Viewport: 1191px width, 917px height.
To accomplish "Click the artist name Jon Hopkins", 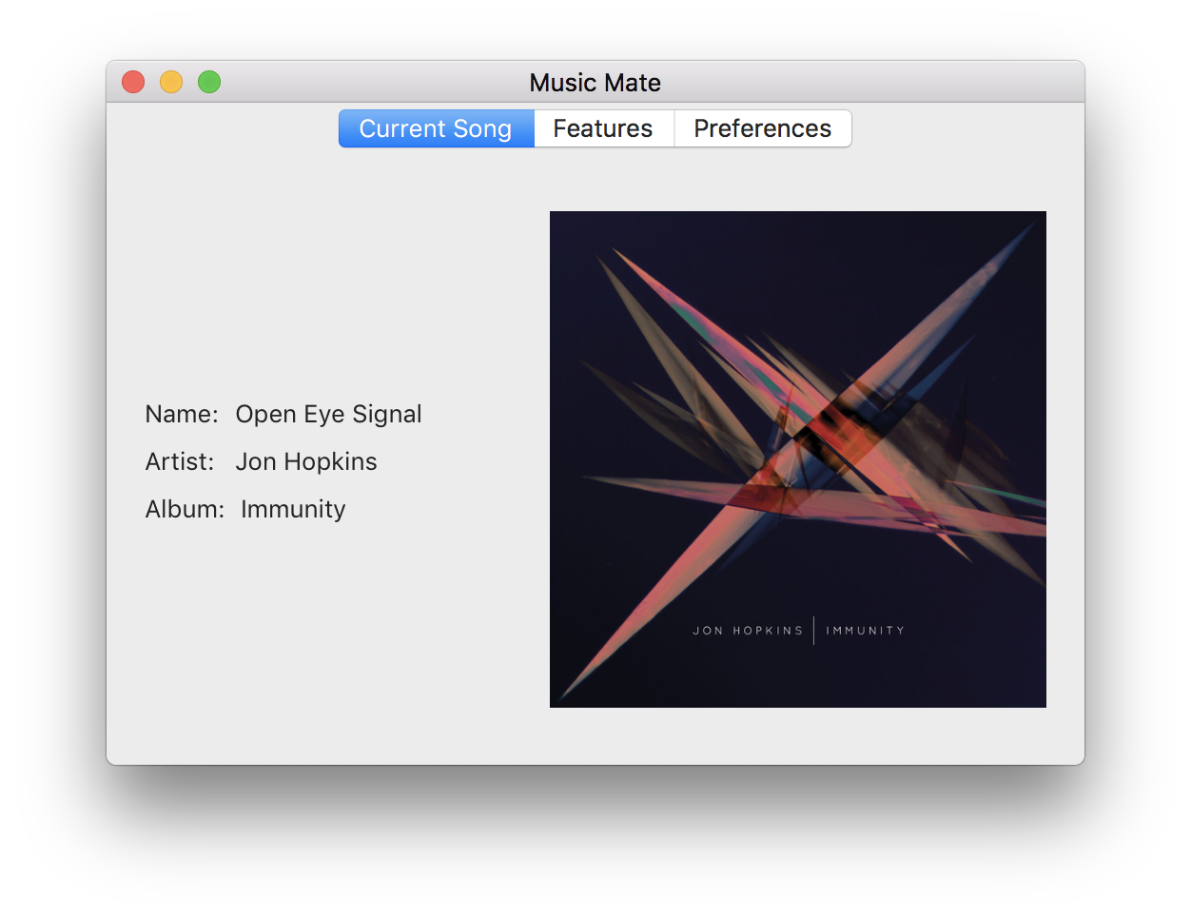I will tap(306, 461).
